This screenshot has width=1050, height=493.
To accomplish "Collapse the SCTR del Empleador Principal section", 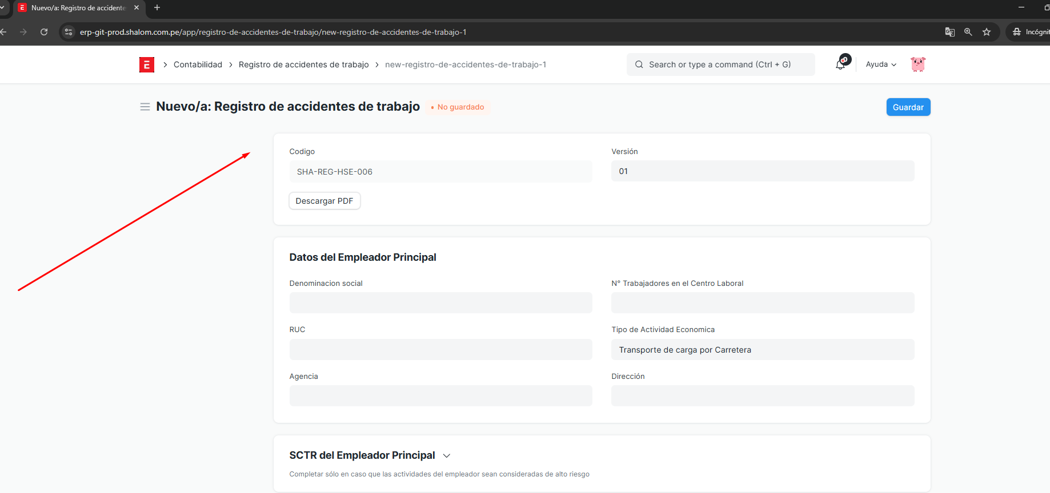I will [x=447, y=455].
